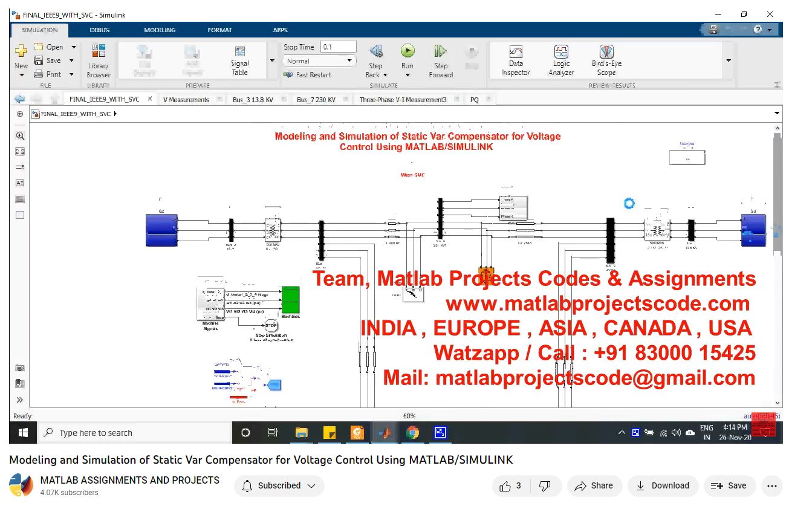Image resolution: width=789 pixels, height=506 pixels.
Task: Open the MODELING ribbon tab
Action: (160, 30)
